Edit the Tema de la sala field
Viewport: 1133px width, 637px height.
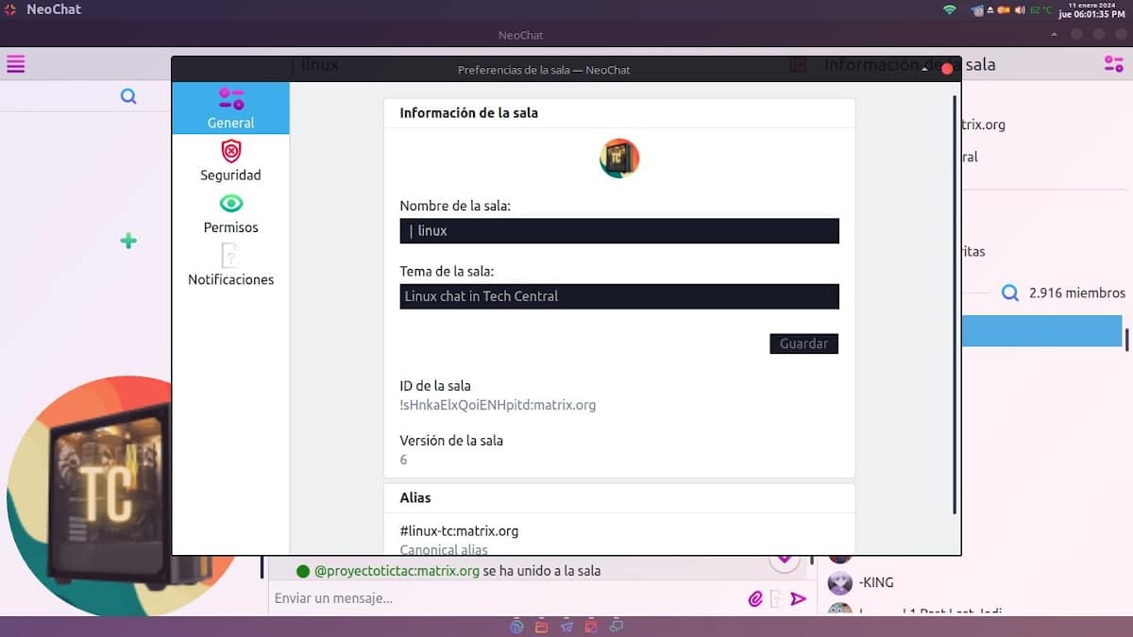coord(619,296)
